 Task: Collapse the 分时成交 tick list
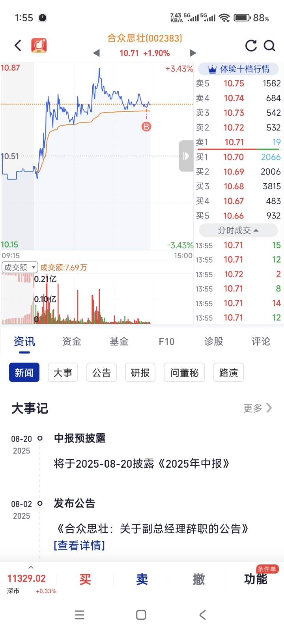(x=238, y=230)
